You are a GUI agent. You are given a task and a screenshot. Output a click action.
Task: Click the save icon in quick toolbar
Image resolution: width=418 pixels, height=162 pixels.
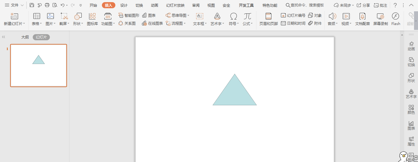[32, 5]
